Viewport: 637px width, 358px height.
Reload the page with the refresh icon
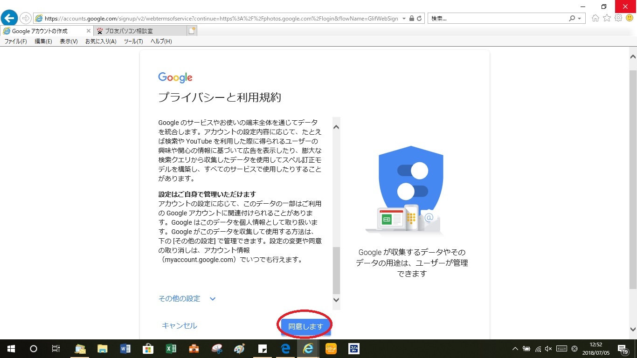pyautogui.click(x=419, y=19)
